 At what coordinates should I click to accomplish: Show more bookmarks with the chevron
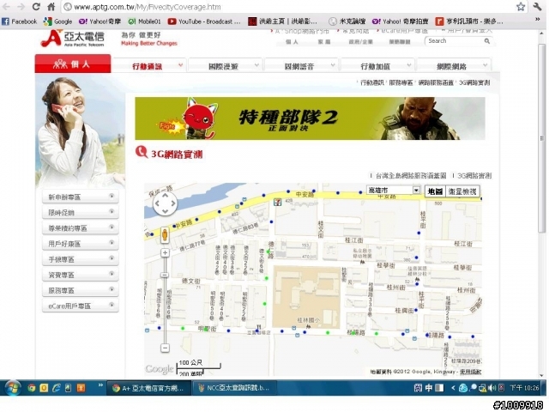tap(538, 20)
